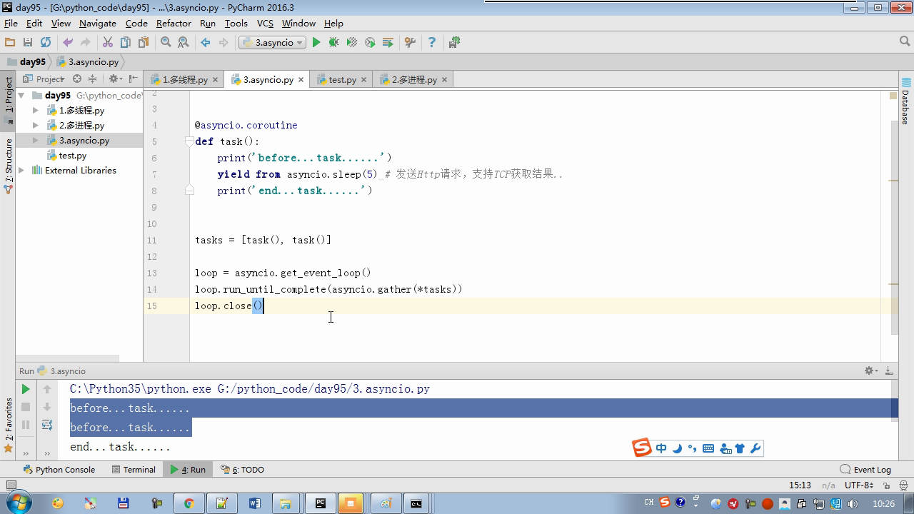Open Replace with the toolbar icon
This screenshot has width=914, height=514.
point(184,43)
